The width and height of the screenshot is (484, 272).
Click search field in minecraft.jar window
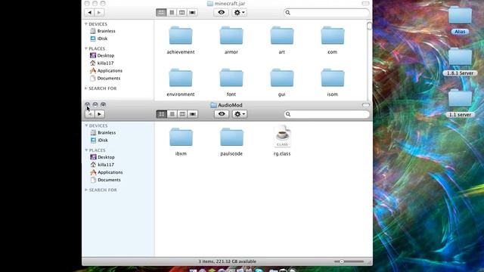pyautogui.click(x=327, y=12)
